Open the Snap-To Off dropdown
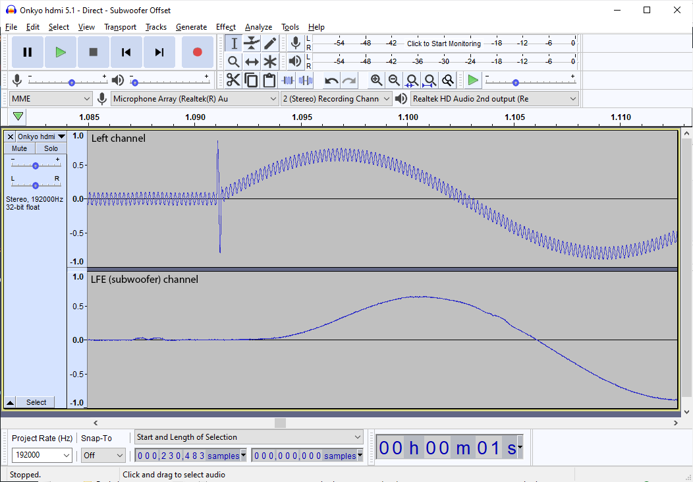This screenshot has width=693, height=482. (x=103, y=455)
